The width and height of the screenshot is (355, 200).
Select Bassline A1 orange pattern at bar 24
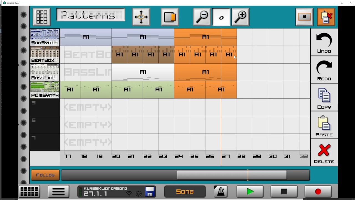click(x=205, y=72)
